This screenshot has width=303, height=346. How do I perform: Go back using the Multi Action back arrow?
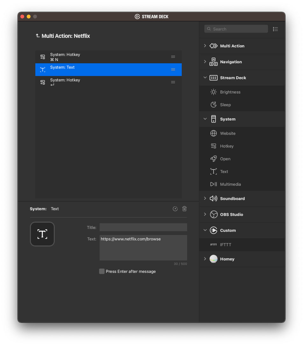click(38, 36)
